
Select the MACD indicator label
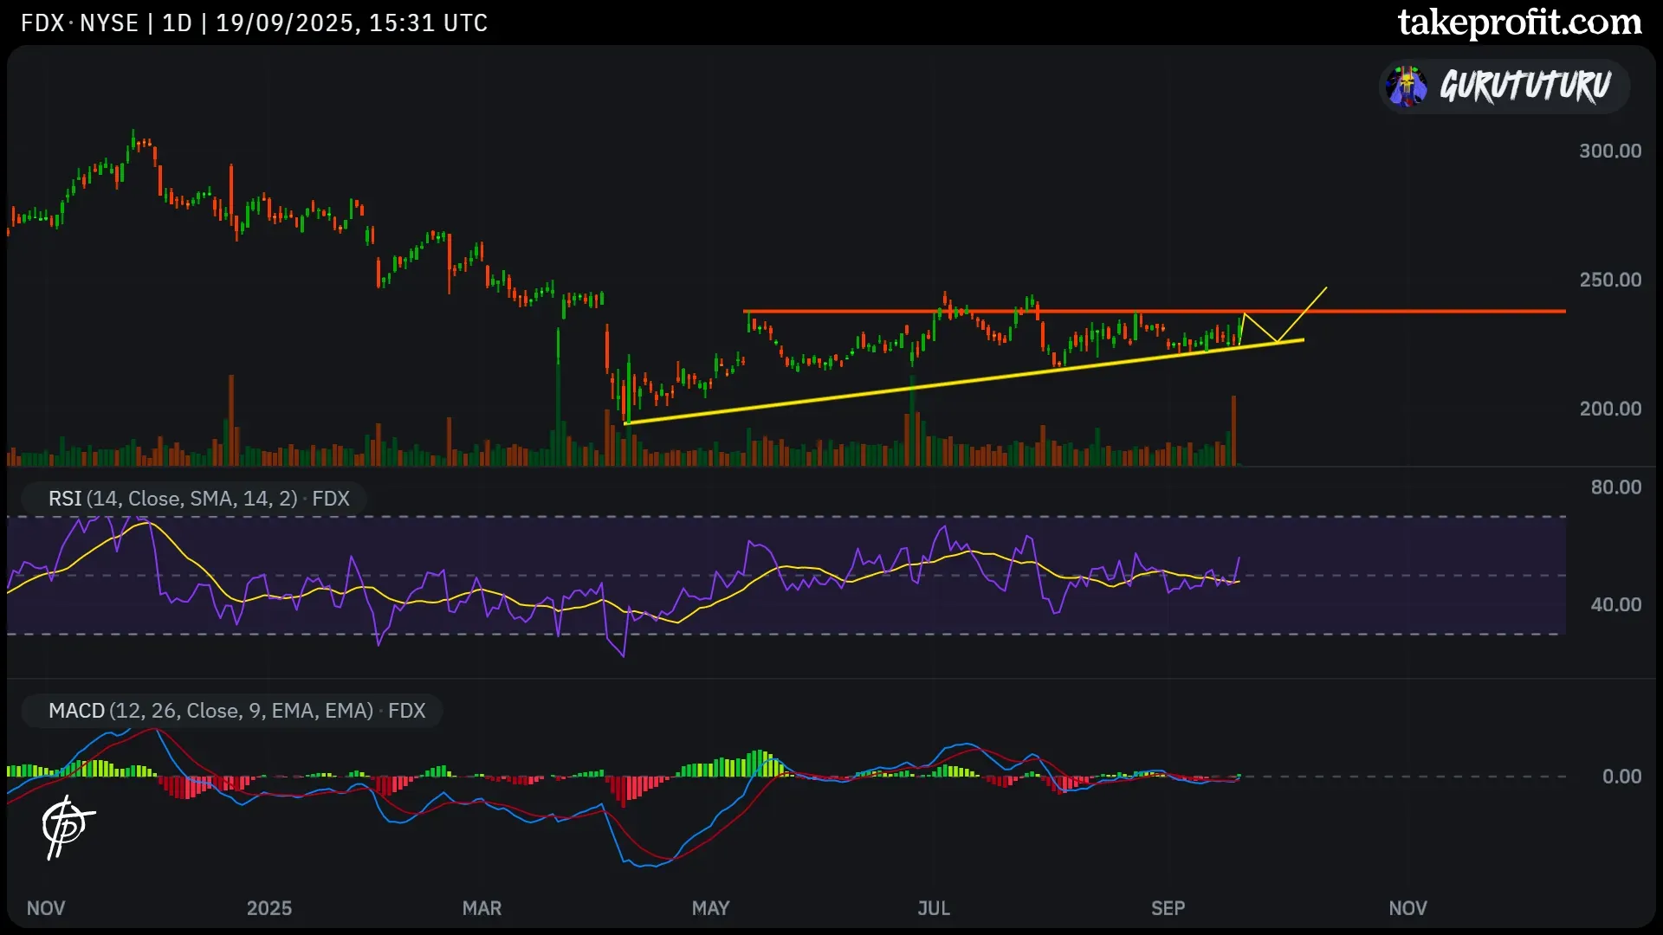pyautogui.click(x=236, y=711)
